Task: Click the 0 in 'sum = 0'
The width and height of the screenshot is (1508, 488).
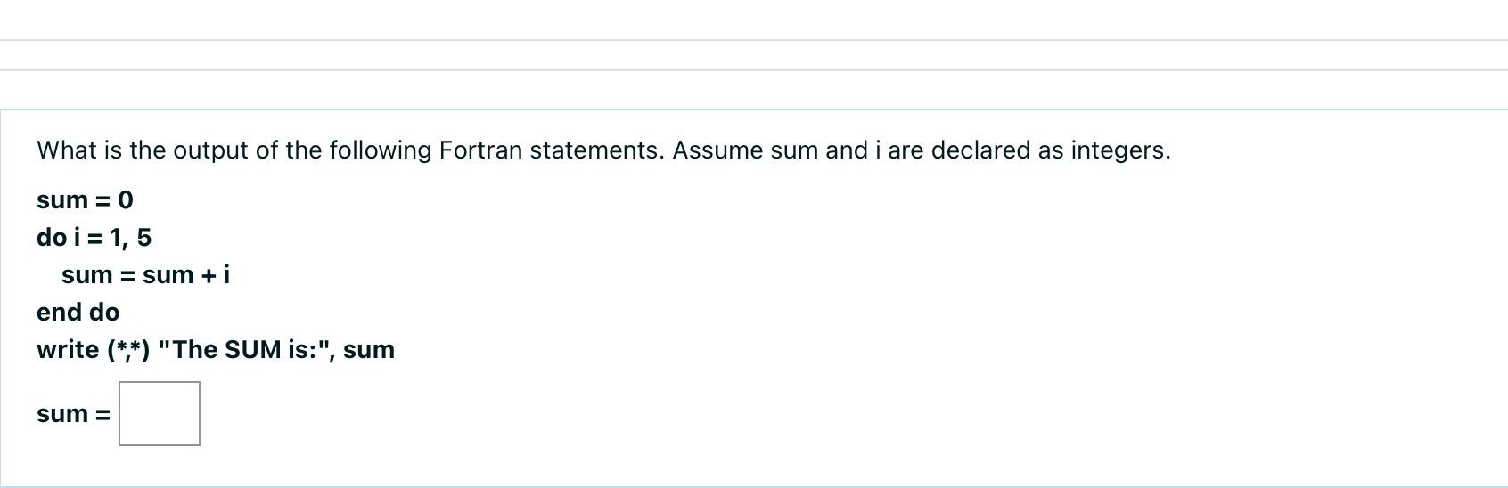Action: (126, 200)
